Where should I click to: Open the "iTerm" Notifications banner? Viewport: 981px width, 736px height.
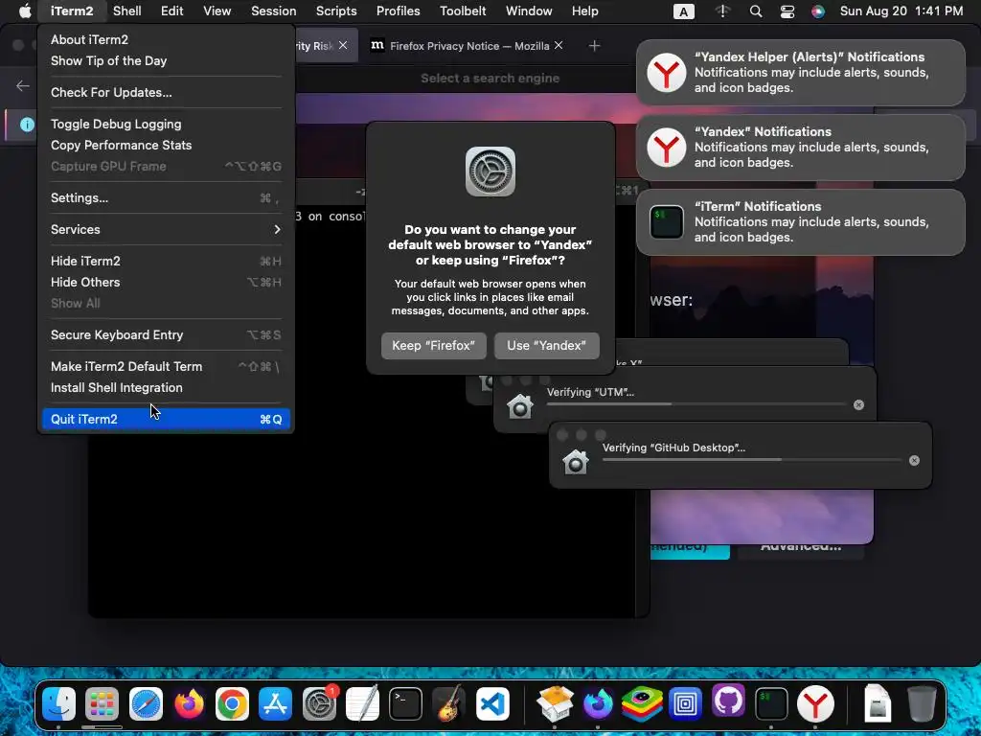(x=801, y=222)
